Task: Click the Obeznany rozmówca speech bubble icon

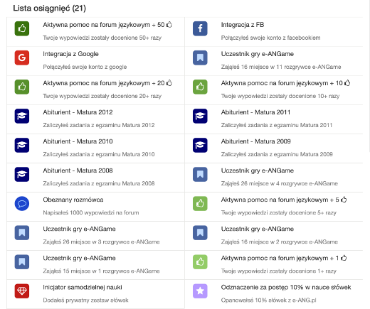Action: [22, 203]
